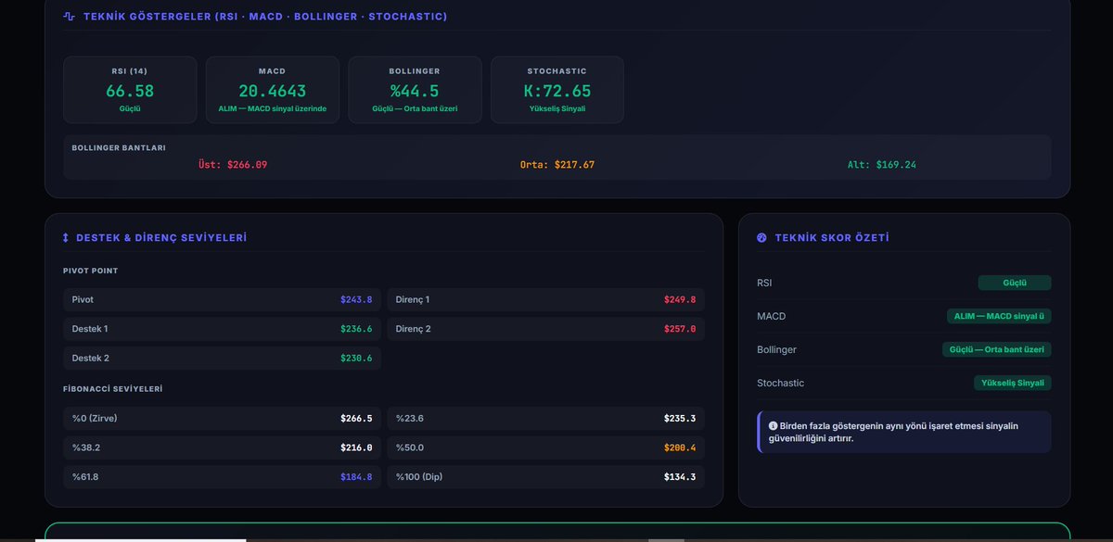The image size is (1113, 542).
Task: Click 'Yükseliş Sinyali' text inside Stochastic card
Action: [557, 109]
